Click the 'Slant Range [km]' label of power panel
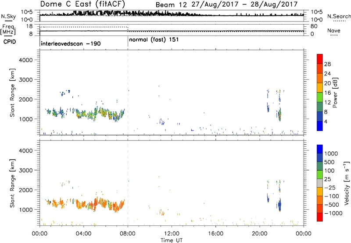351x243 pixels. [x=12, y=93]
